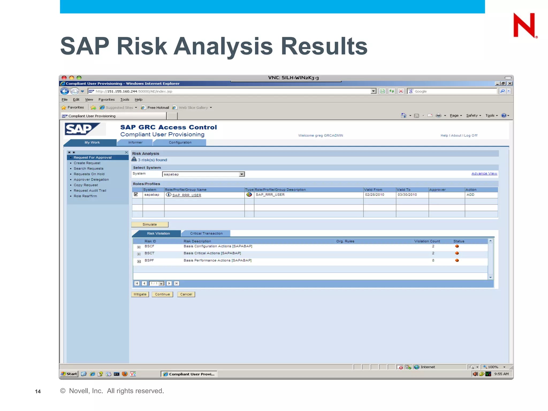The image size is (548, 411).
Task: Open the System sapabap dropdown
Action: [242, 174]
